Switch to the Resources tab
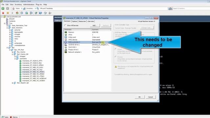This screenshot has height=118, width=210. click(x=82, y=21)
